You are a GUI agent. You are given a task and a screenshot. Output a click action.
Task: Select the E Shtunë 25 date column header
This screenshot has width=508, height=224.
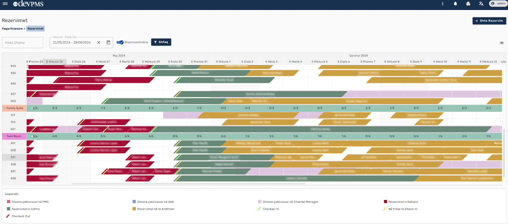(55, 62)
